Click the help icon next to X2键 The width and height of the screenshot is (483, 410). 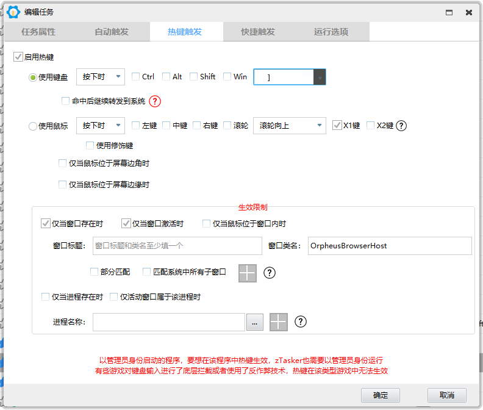[401, 126]
